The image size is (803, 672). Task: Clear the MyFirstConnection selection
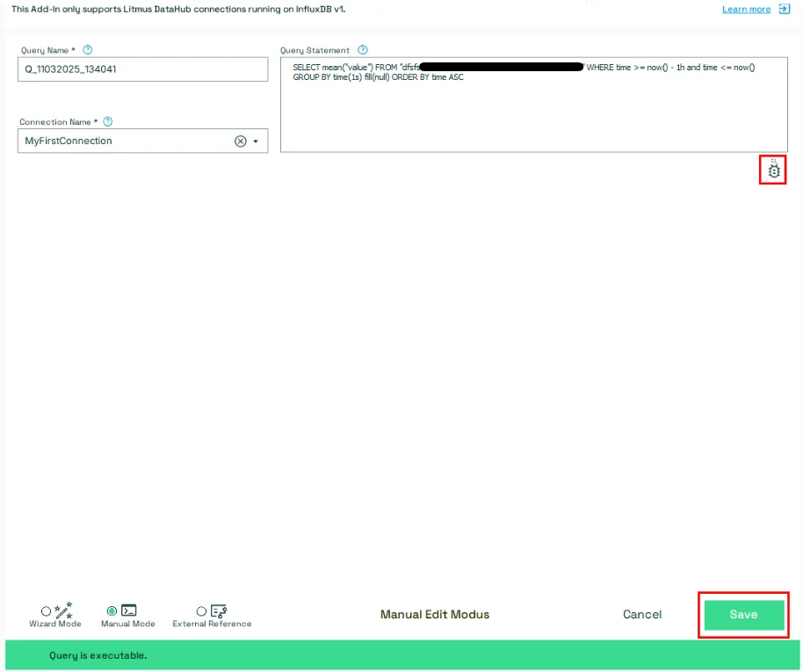(240, 141)
